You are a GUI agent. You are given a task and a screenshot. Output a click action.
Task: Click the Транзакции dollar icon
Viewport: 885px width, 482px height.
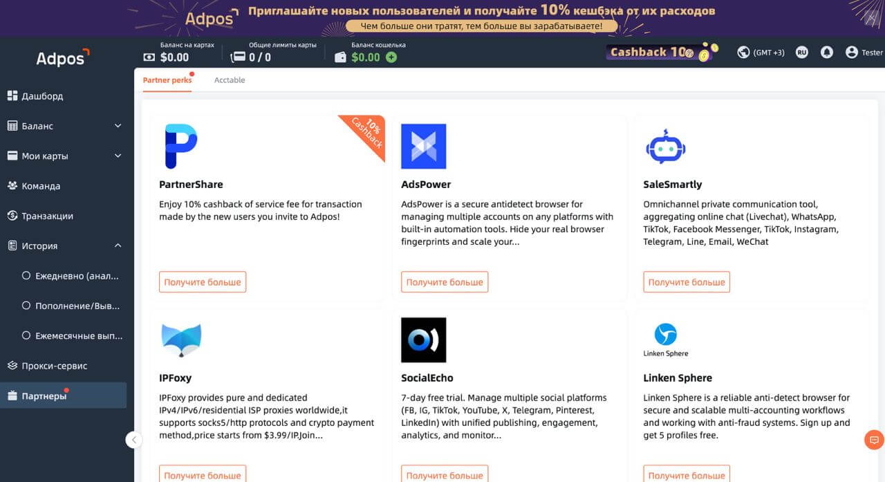point(12,216)
